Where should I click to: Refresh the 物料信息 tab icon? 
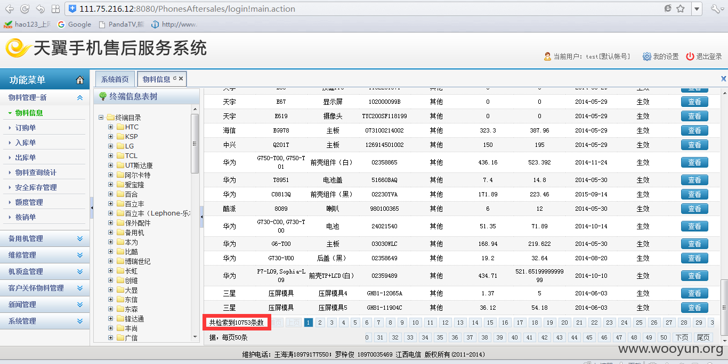tap(175, 79)
